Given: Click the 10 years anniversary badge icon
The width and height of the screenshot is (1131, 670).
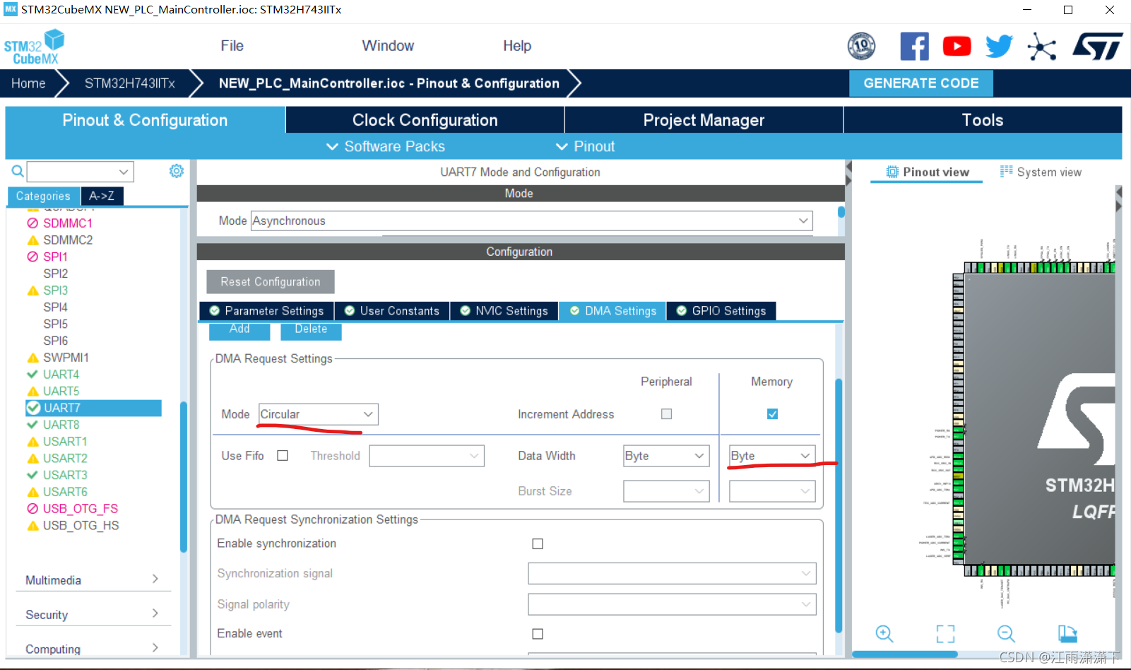Looking at the screenshot, I should (861, 47).
